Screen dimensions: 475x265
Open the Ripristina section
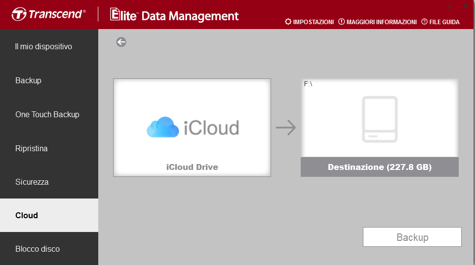[x=49, y=148]
